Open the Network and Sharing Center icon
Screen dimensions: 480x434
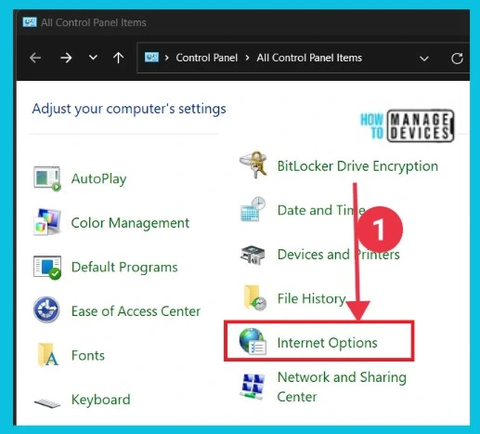253,387
